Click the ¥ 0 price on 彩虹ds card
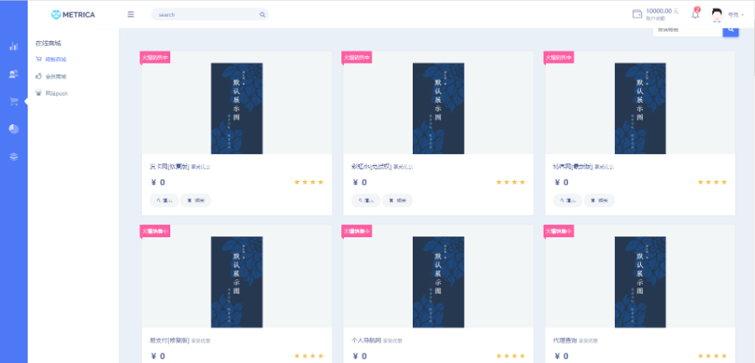 360,183
